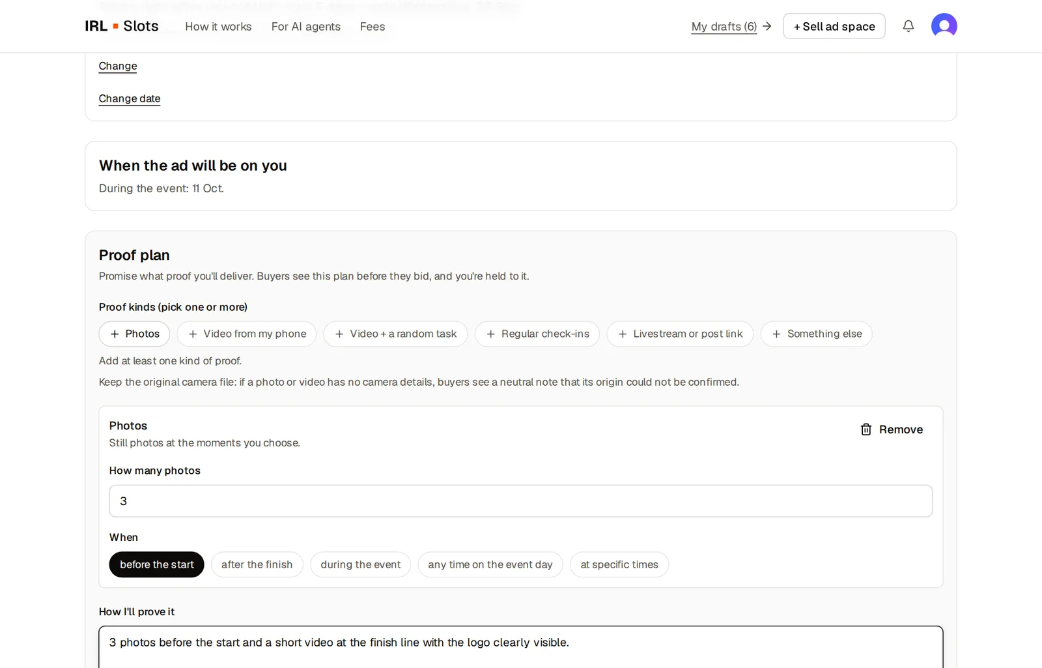The width and height of the screenshot is (1042, 668).
Task: Open the user profile avatar
Action: coord(944,26)
